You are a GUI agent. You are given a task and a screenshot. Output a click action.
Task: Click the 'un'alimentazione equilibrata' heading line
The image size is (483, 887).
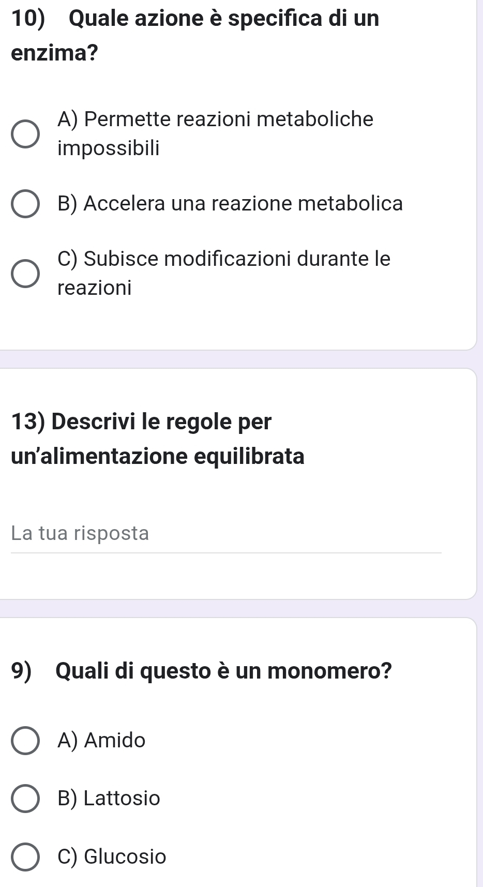tap(158, 457)
